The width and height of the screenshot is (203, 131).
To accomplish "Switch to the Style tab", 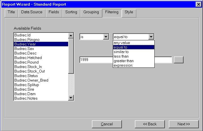I will [129, 13].
